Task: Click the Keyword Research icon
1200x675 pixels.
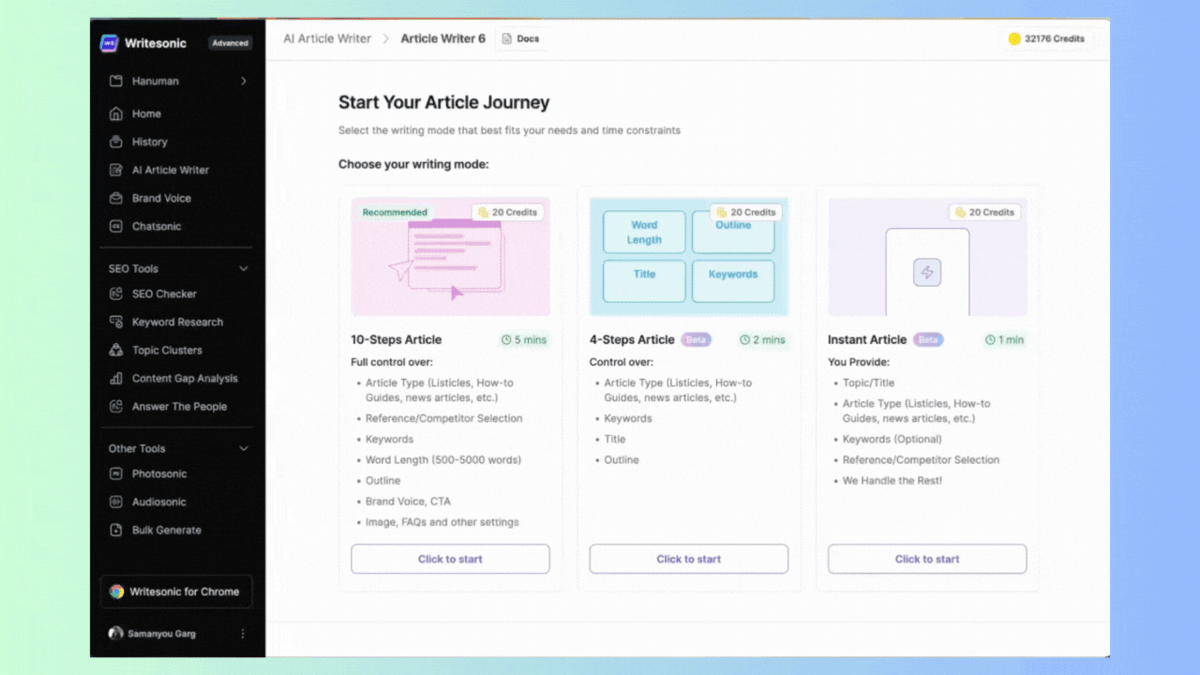Action: 116,322
